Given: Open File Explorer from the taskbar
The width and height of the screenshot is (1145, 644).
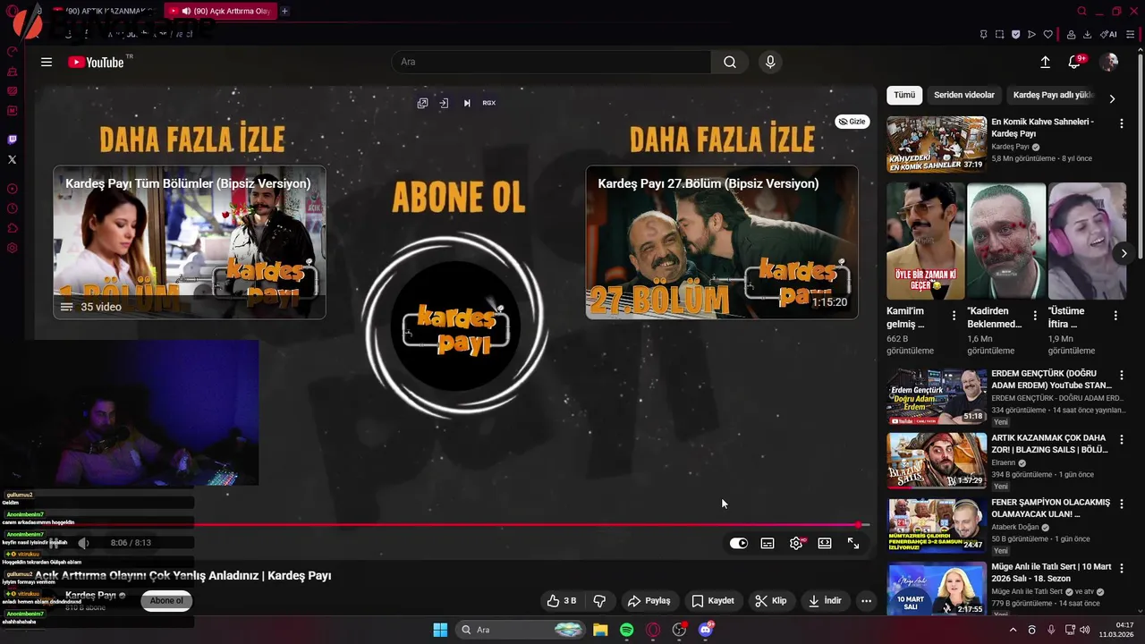Looking at the screenshot, I should pos(600,630).
